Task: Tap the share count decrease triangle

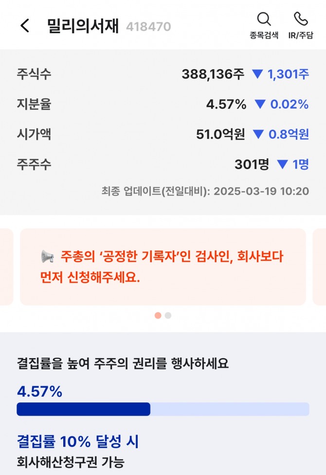Action: 257,74
